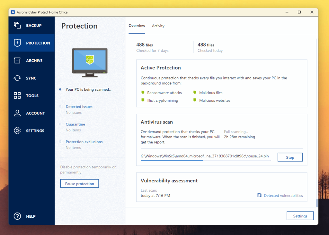Screen dimensions: 329x235
Task: Click the Illicit cryptomining shield icon
Action: 143,100
